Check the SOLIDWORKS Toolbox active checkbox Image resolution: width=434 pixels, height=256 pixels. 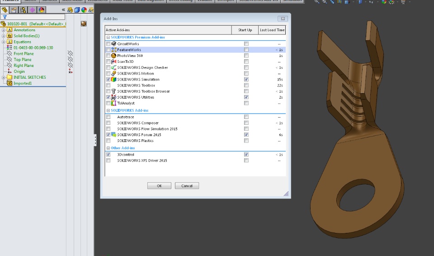click(108, 85)
